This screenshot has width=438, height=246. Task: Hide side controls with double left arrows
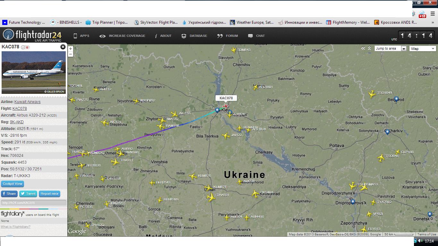click(363, 48)
